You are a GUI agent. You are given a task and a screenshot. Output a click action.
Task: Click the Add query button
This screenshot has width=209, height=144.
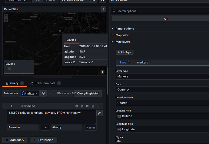pyautogui.click(x=15, y=140)
